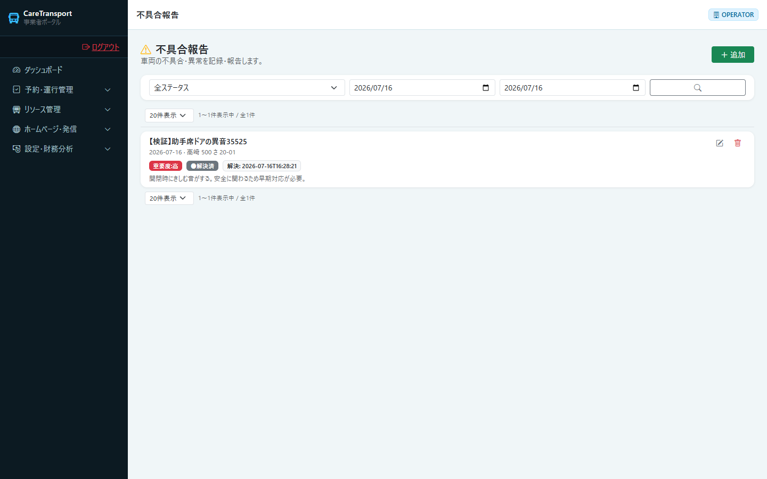Click the OPERATOR badge building icon
The image size is (767, 479).
tap(716, 15)
